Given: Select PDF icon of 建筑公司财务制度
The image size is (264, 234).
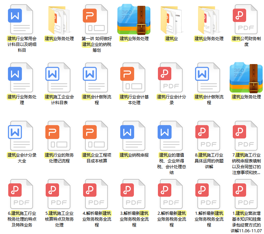Looking at the screenshot, I should coord(245,19).
